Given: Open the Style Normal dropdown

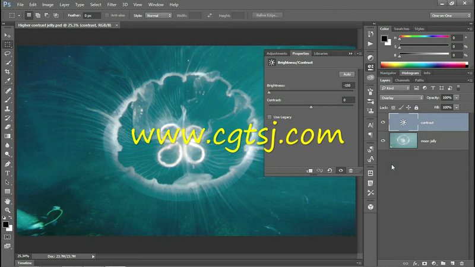Looking at the screenshot, I should 159,15.
